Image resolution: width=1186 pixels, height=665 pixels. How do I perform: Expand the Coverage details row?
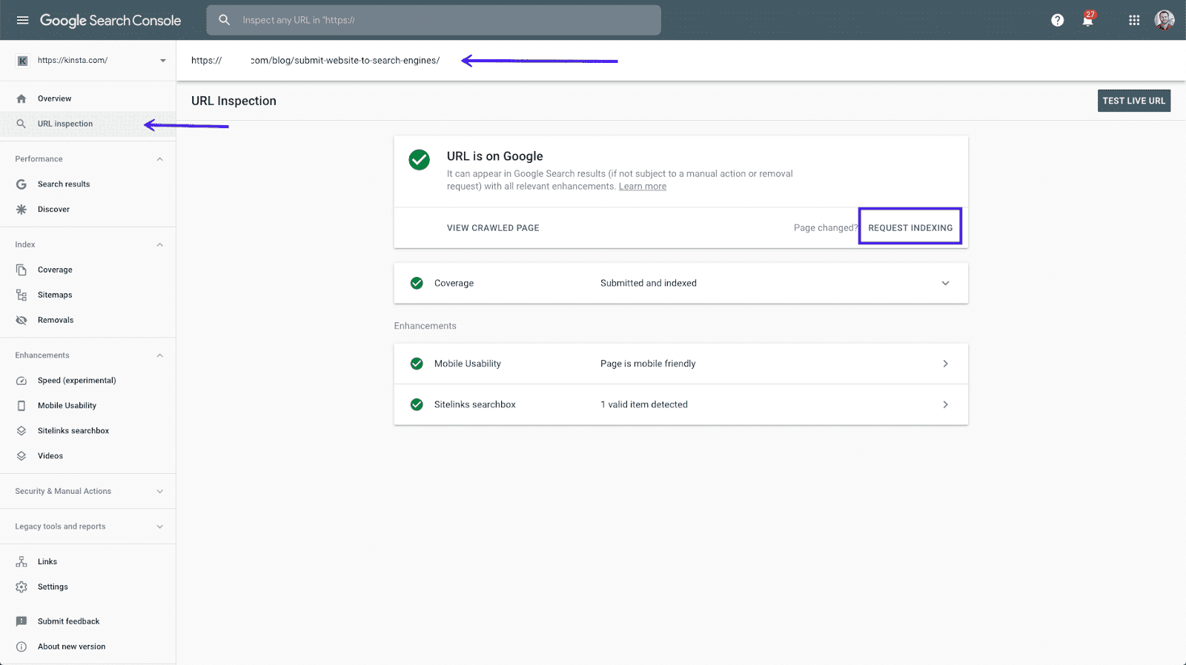click(945, 283)
